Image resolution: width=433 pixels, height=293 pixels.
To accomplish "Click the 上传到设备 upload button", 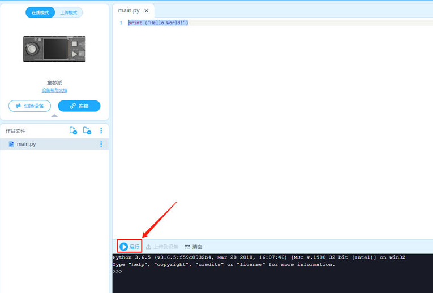I will coord(162,247).
